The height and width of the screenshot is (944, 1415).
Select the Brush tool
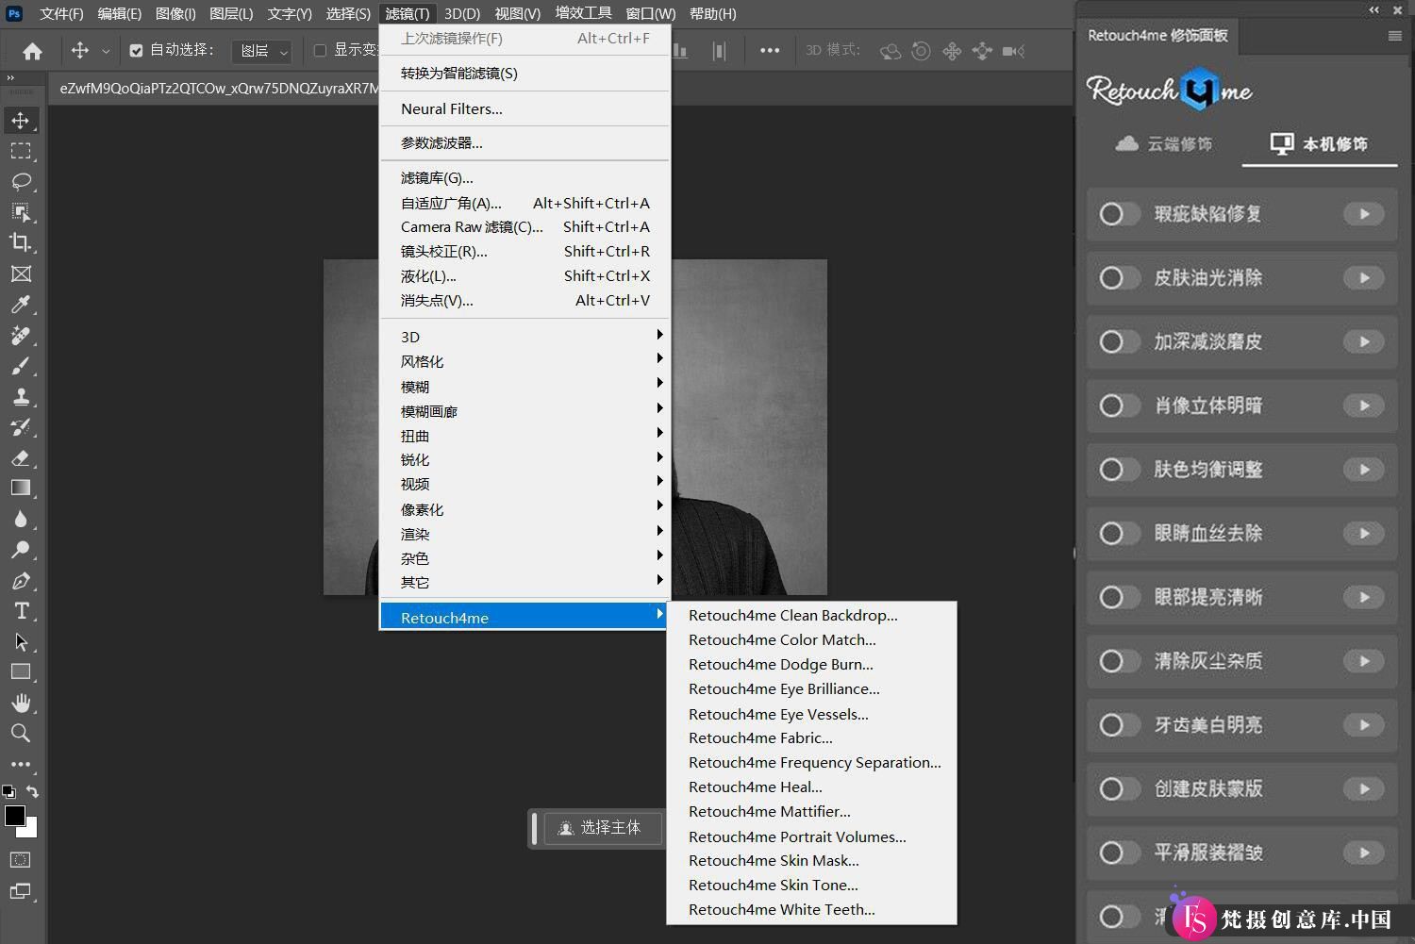tap(21, 365)
